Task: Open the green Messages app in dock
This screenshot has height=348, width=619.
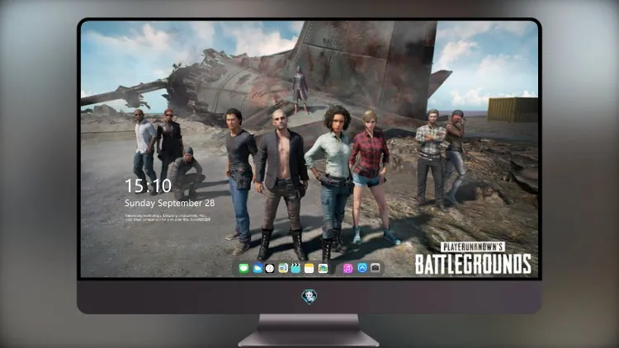Action: click(x=243, y=268)
